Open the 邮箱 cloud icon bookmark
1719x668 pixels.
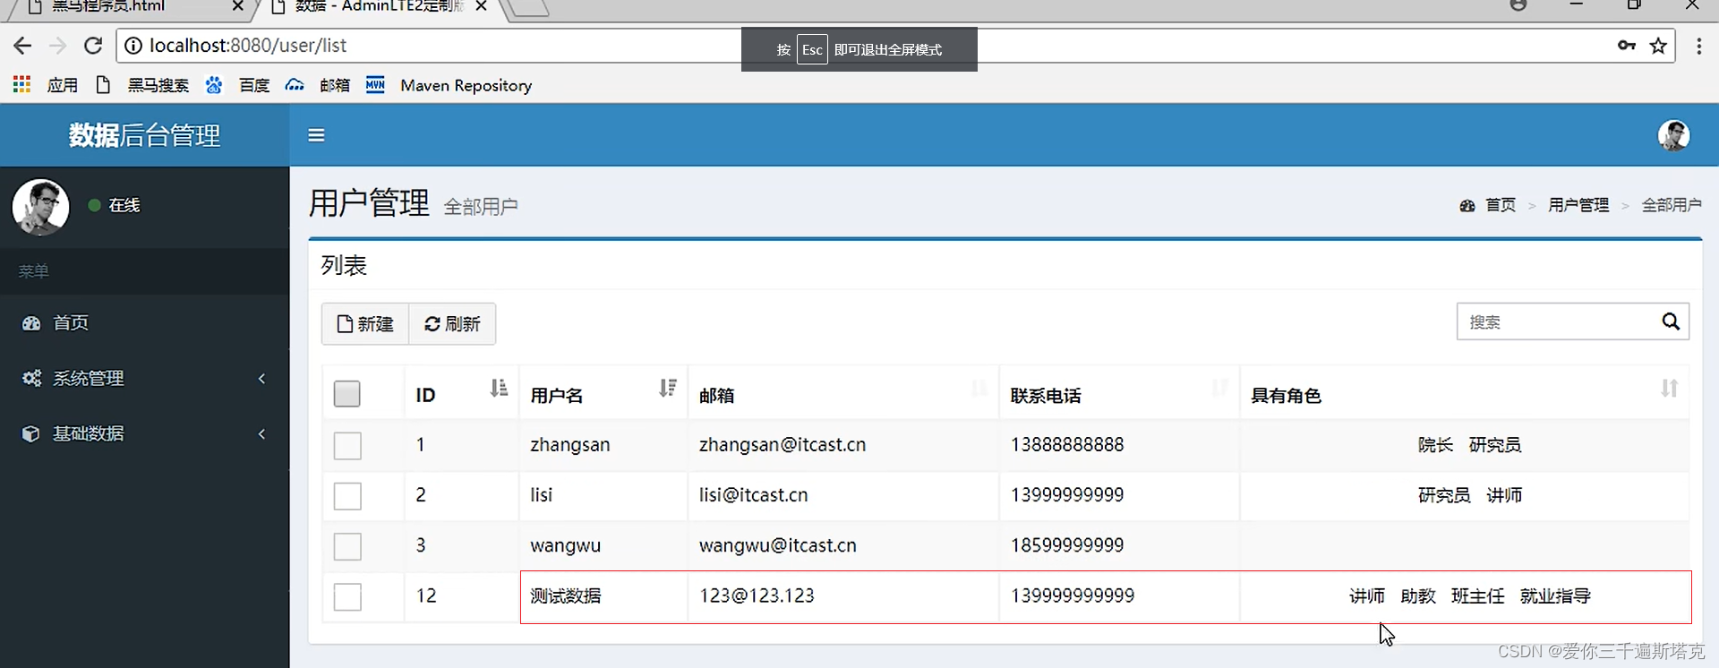(x=295, y=85)
